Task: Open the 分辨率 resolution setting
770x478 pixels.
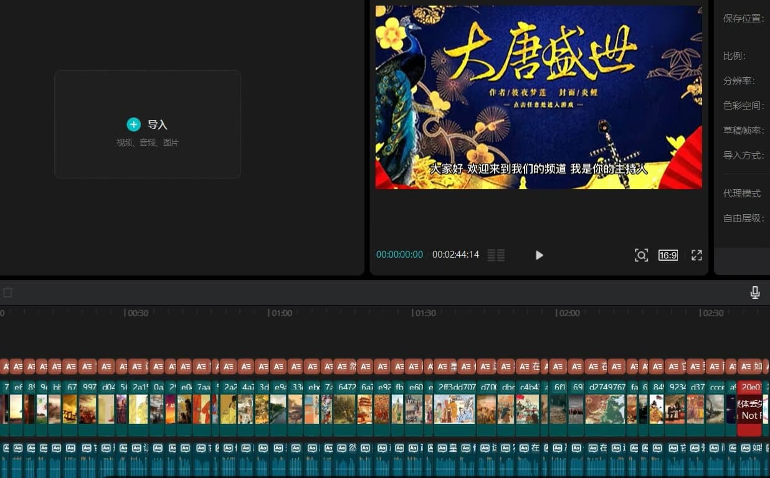Action: click(x=743, y=80)
